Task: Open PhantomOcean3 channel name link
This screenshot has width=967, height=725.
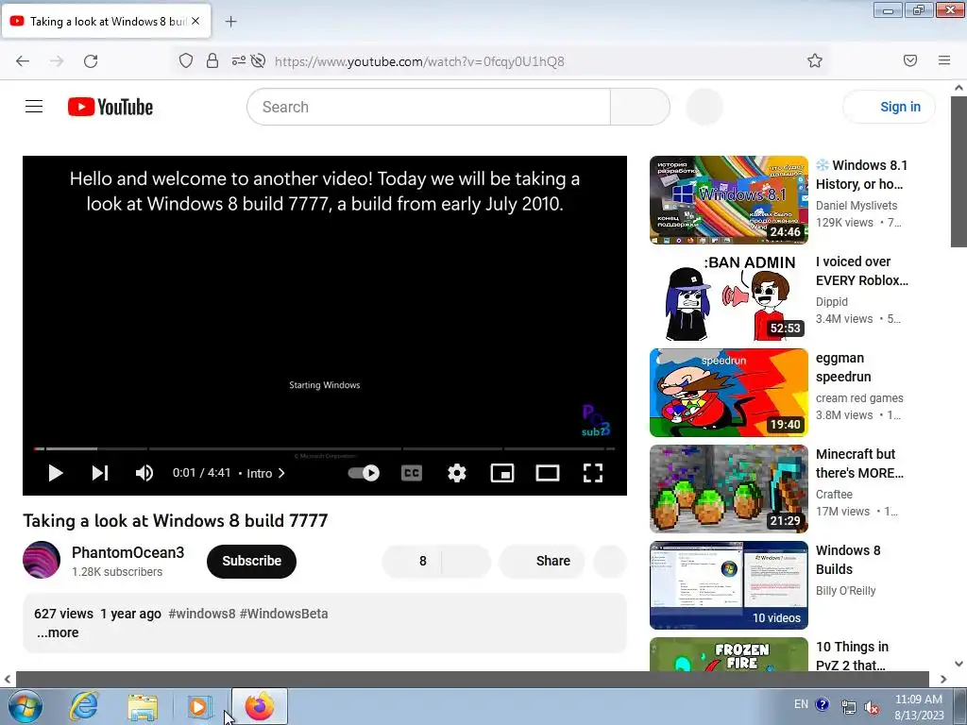Action: [x=127, y=552]
